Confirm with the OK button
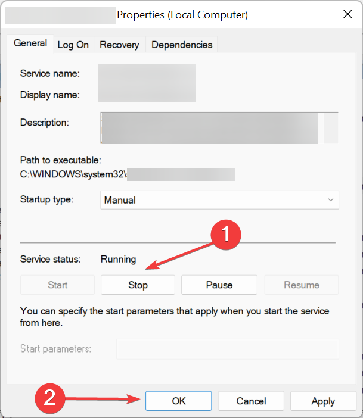The height and width of the screenshot is (418, 363). pos(179,401)
